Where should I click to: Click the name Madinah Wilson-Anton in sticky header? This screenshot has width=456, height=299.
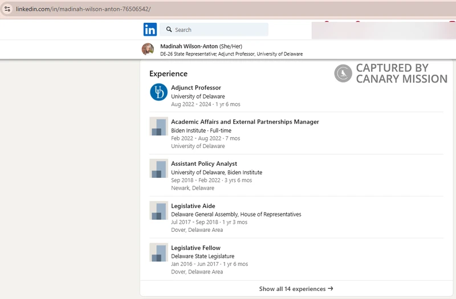(189, 46)
